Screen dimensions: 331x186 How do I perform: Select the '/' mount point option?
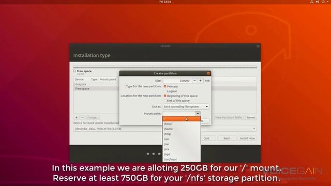pos(182,119)
